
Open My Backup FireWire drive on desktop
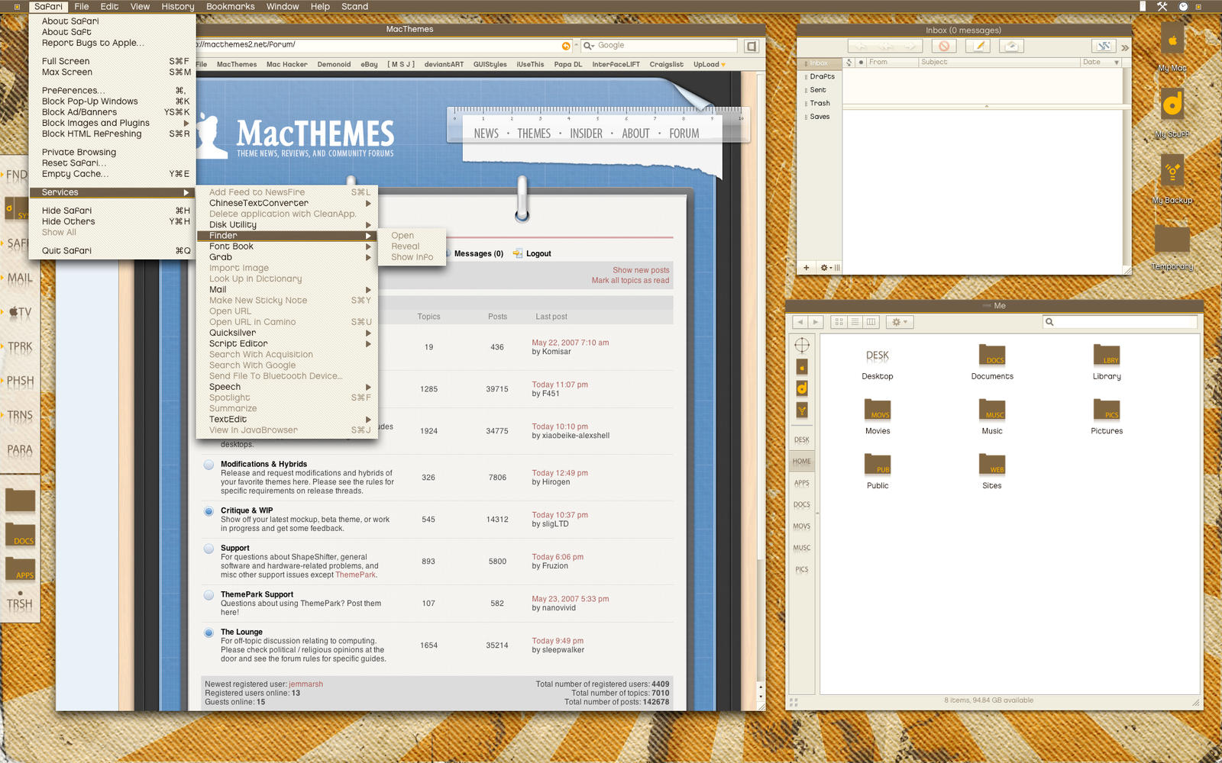coord(1172,179)
